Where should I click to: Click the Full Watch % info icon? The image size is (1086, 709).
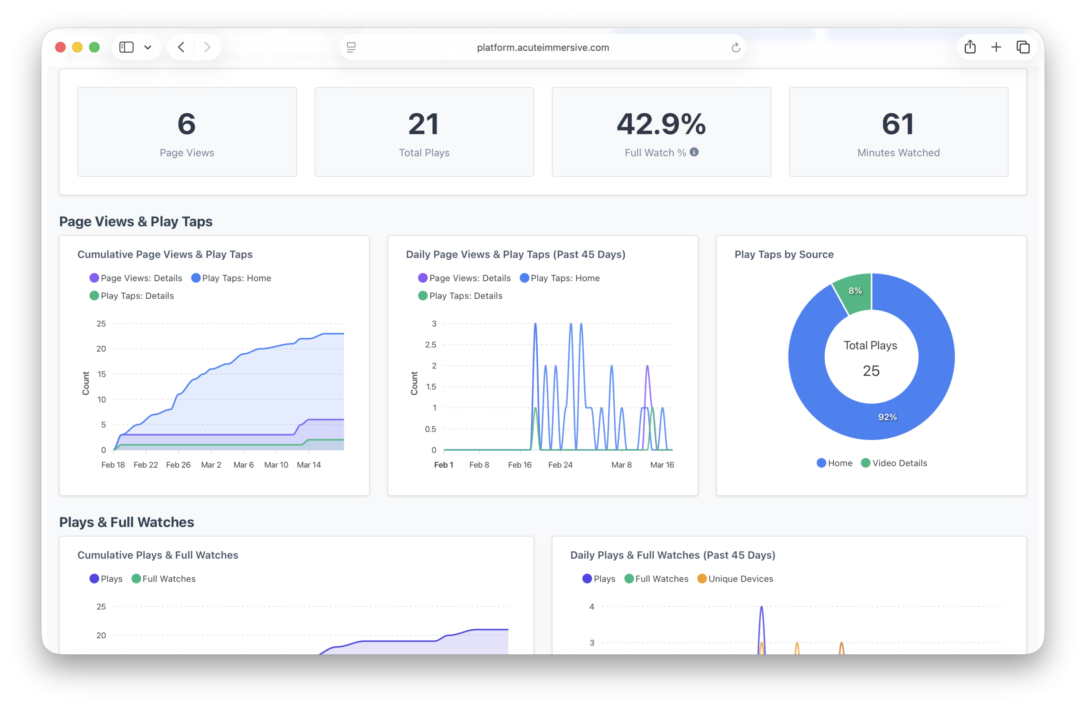click(694, 152)
